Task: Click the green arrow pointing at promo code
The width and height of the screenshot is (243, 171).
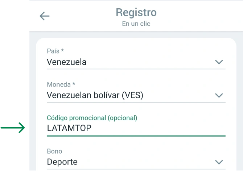Action: pos(13,128)
